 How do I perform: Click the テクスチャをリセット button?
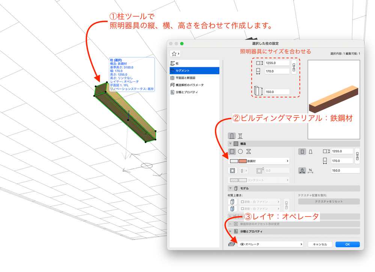(x=329, y=201)
